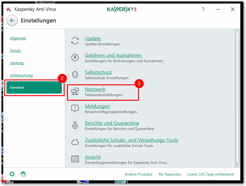The height and width of the screenshot is (186, 246).
Task: Click the Update-Einstellungen description text
Action: [x=103, y=44]
